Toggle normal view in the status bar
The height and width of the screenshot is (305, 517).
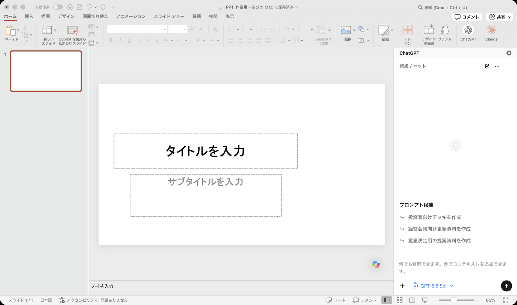point(386,300)
